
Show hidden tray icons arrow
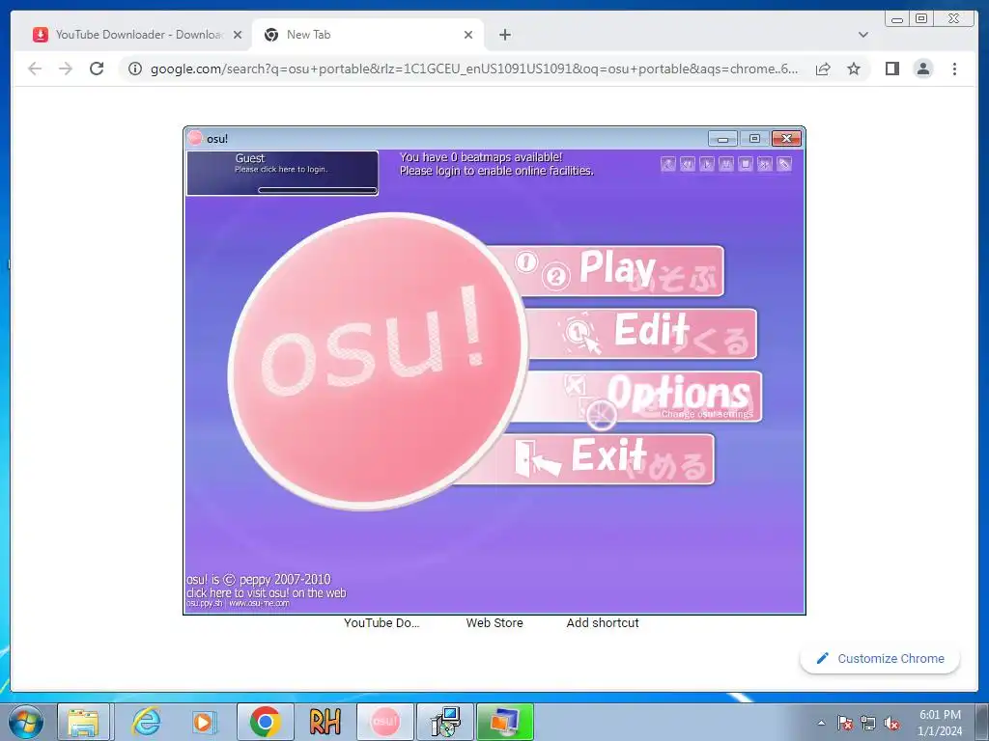coord(821,723)
